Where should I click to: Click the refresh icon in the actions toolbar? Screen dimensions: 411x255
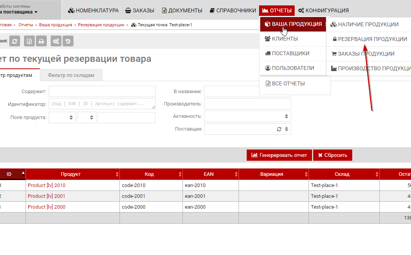coord(15,41)
